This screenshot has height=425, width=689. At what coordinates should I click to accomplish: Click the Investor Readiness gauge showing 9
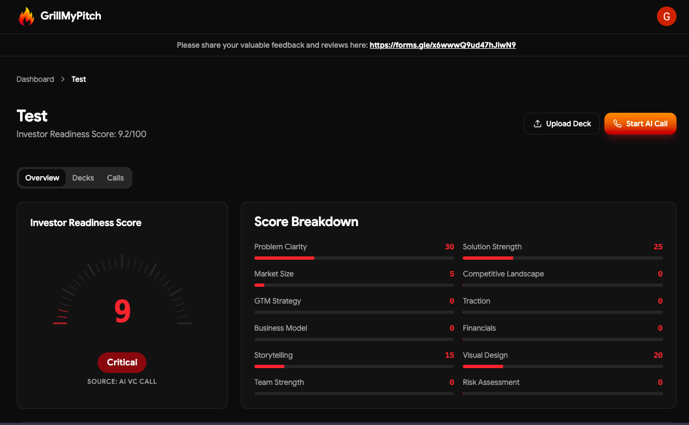pos(122,311)
